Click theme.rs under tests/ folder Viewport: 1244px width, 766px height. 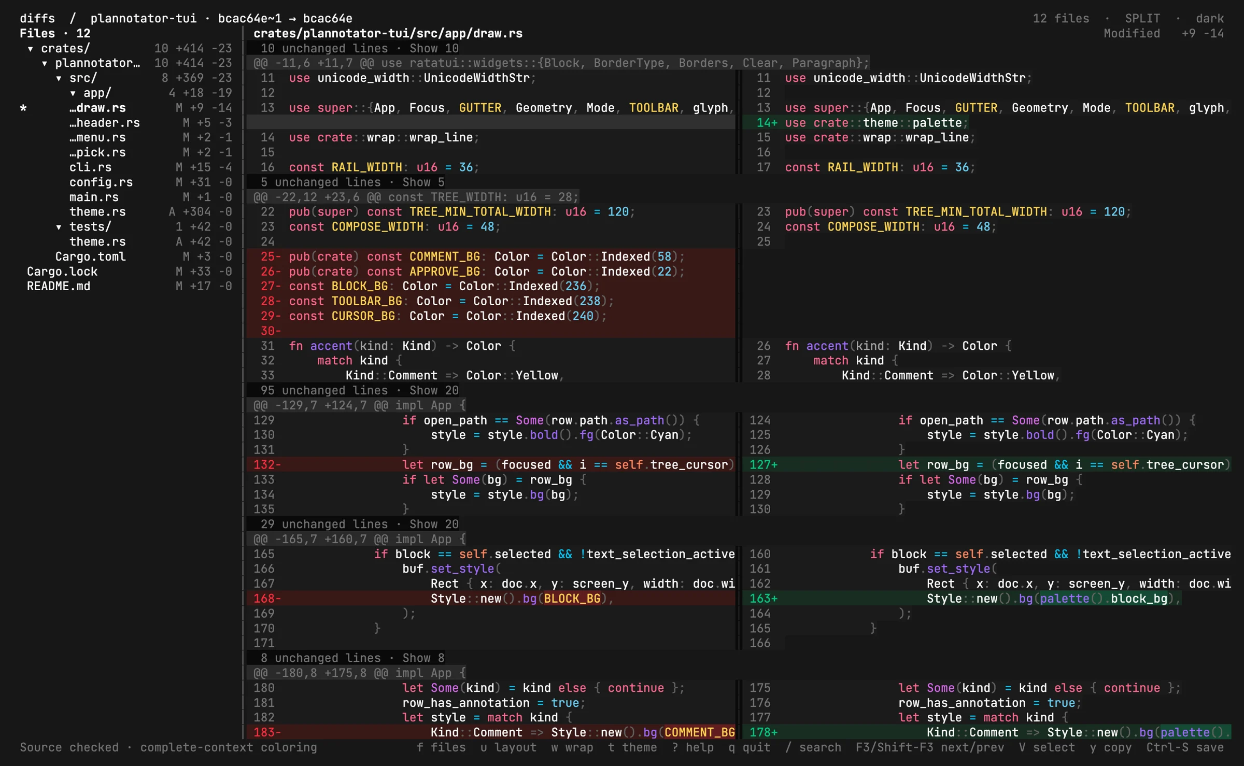click(97, 242)
